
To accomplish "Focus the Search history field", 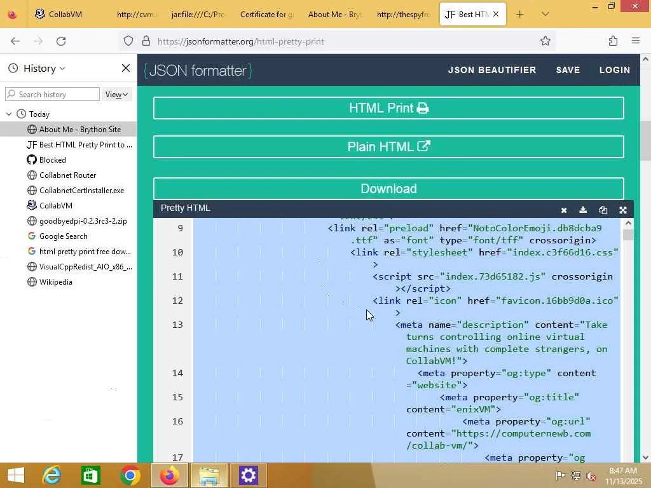I will [x=52, y=95].
